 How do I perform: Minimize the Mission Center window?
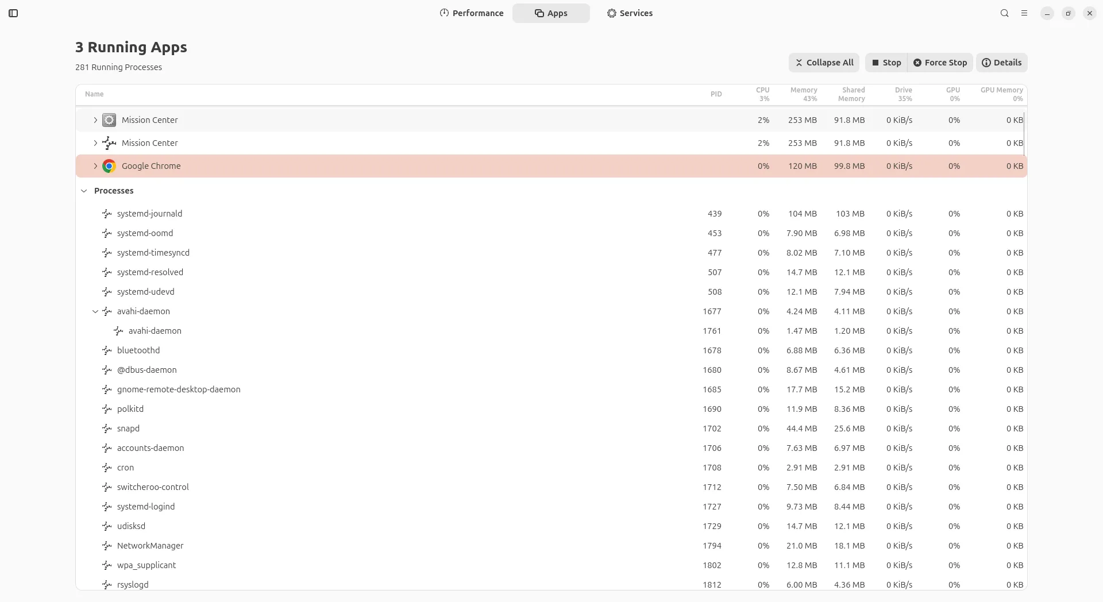[x=1047, y=13]
